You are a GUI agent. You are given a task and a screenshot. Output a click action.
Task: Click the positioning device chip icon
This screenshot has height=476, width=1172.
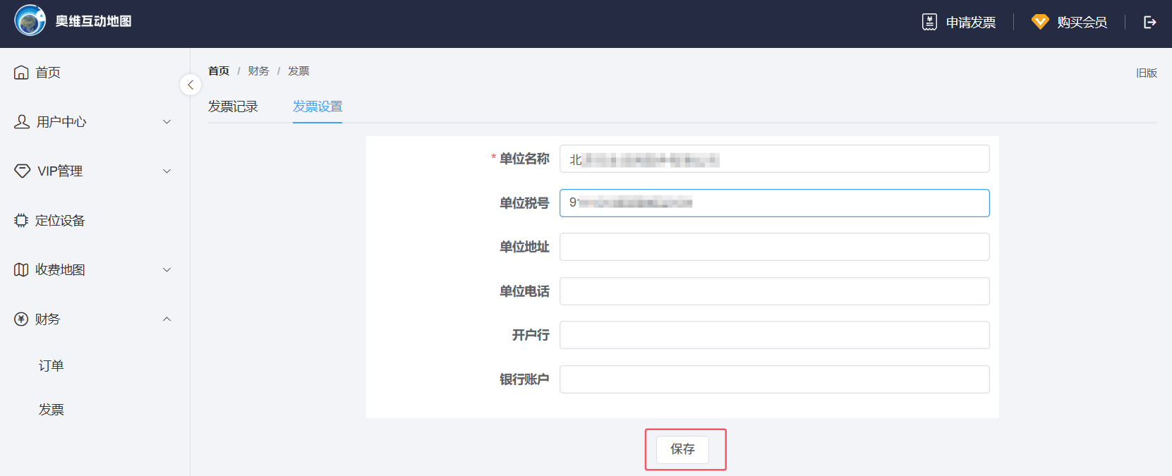pyautogui.click(x=21, y=221)
